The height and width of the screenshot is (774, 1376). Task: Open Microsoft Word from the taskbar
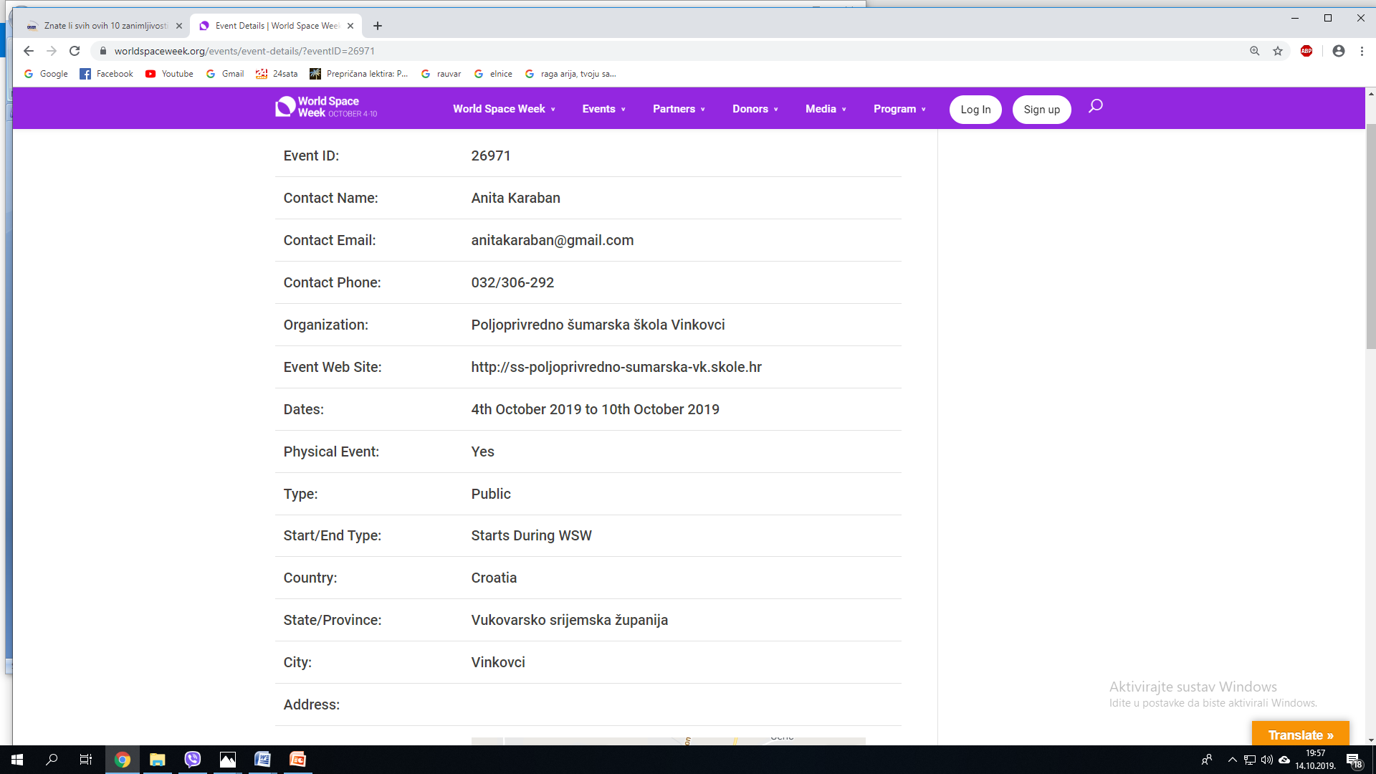point(262,760)
